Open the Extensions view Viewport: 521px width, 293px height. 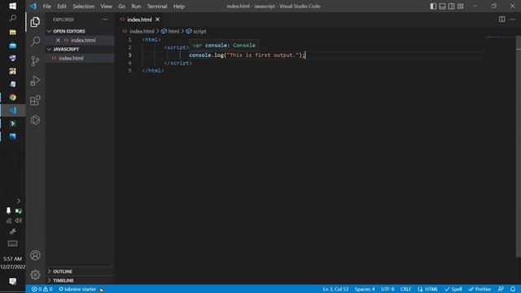click(x=35, y=100)
